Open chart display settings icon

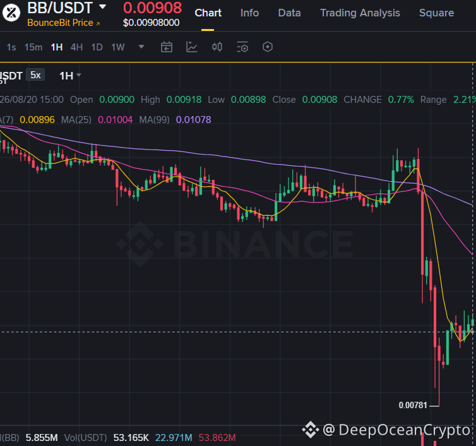tap(242, 47)
